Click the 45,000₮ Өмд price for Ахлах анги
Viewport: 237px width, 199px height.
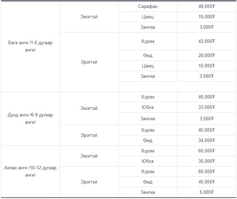coord(207,182)
